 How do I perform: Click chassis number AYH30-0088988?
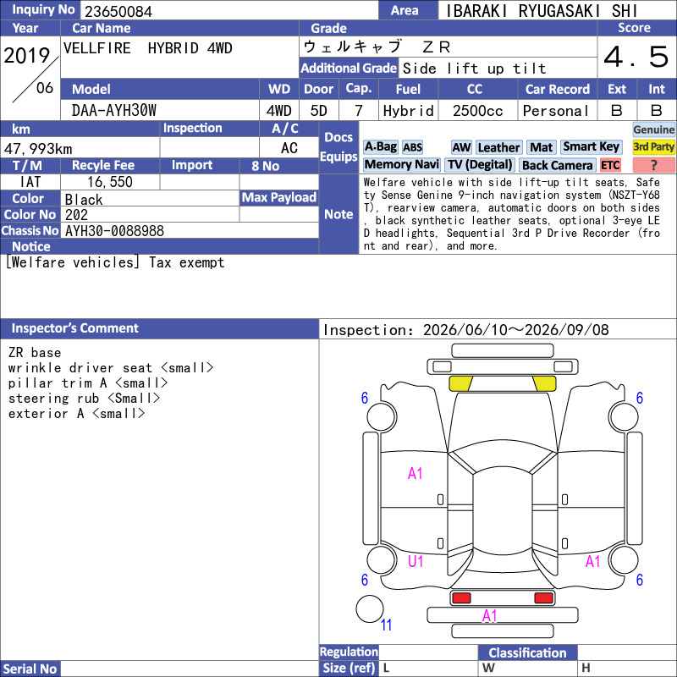114,231
